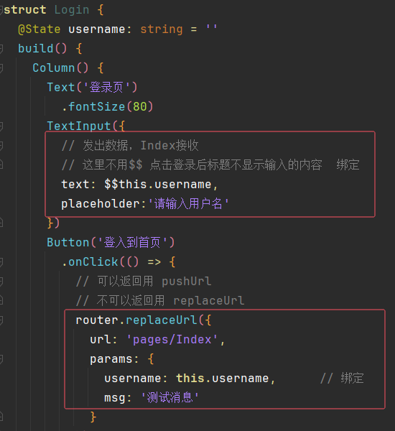
Task: Place cursor on replaceUrl method name
Action: 162,320
